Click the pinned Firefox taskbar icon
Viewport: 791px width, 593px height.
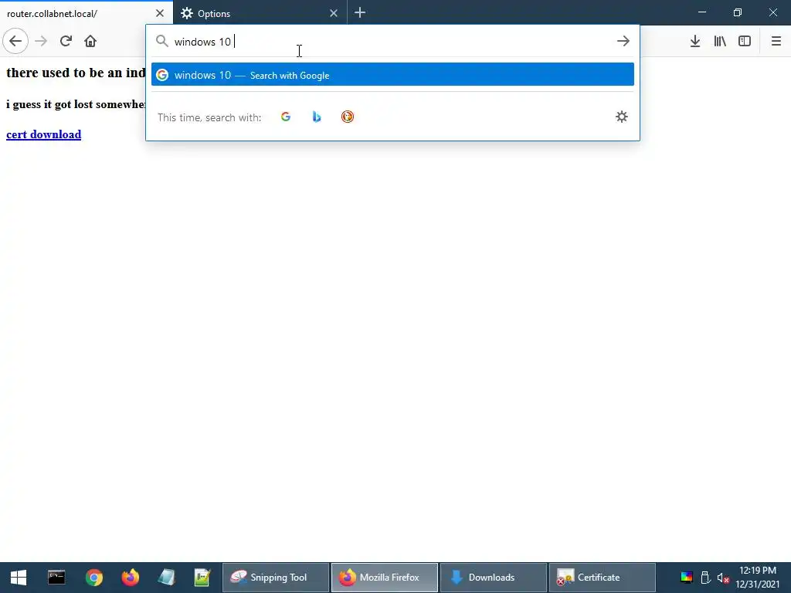pyautogui.click(x=130, y=578)
